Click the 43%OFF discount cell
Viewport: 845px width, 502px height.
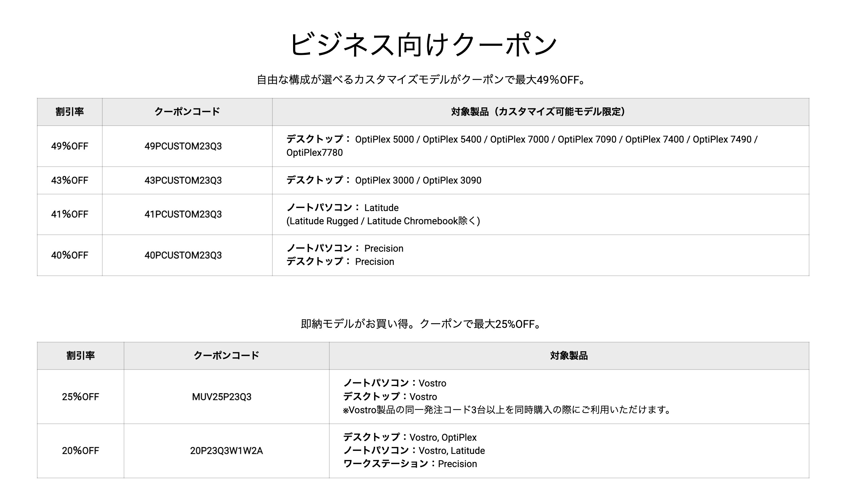(69, 180)
